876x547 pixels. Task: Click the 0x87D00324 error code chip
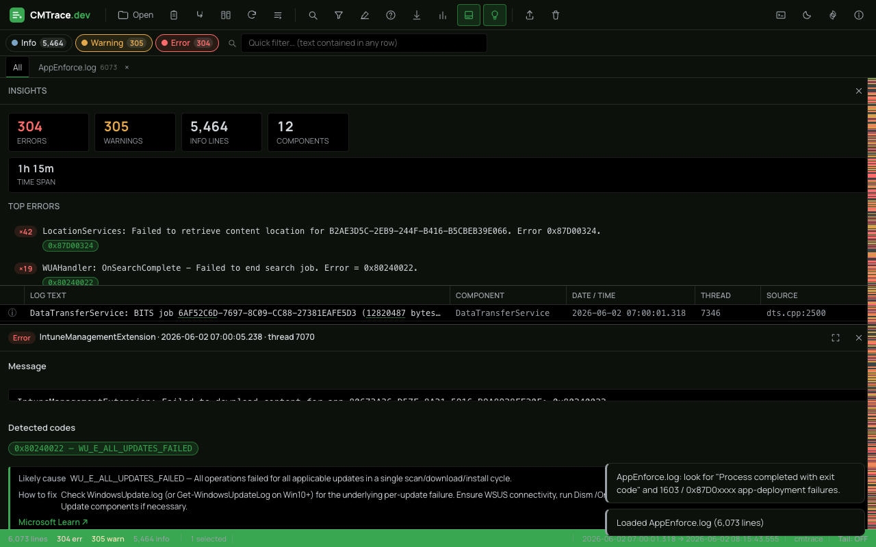click(x=71, y=245)
